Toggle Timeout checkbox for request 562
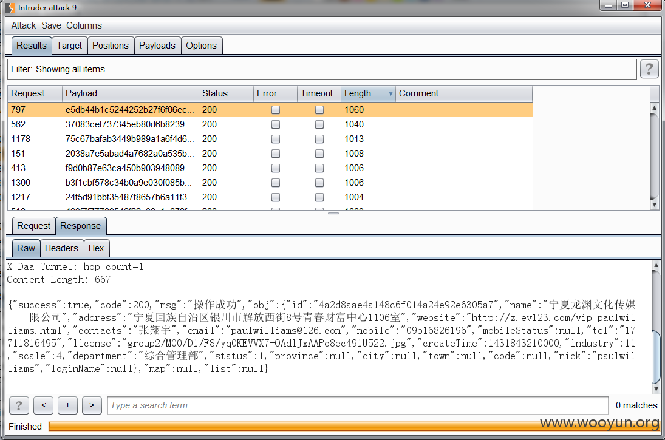The height and width of the screenshot is (440, 665). click(319, 124)
